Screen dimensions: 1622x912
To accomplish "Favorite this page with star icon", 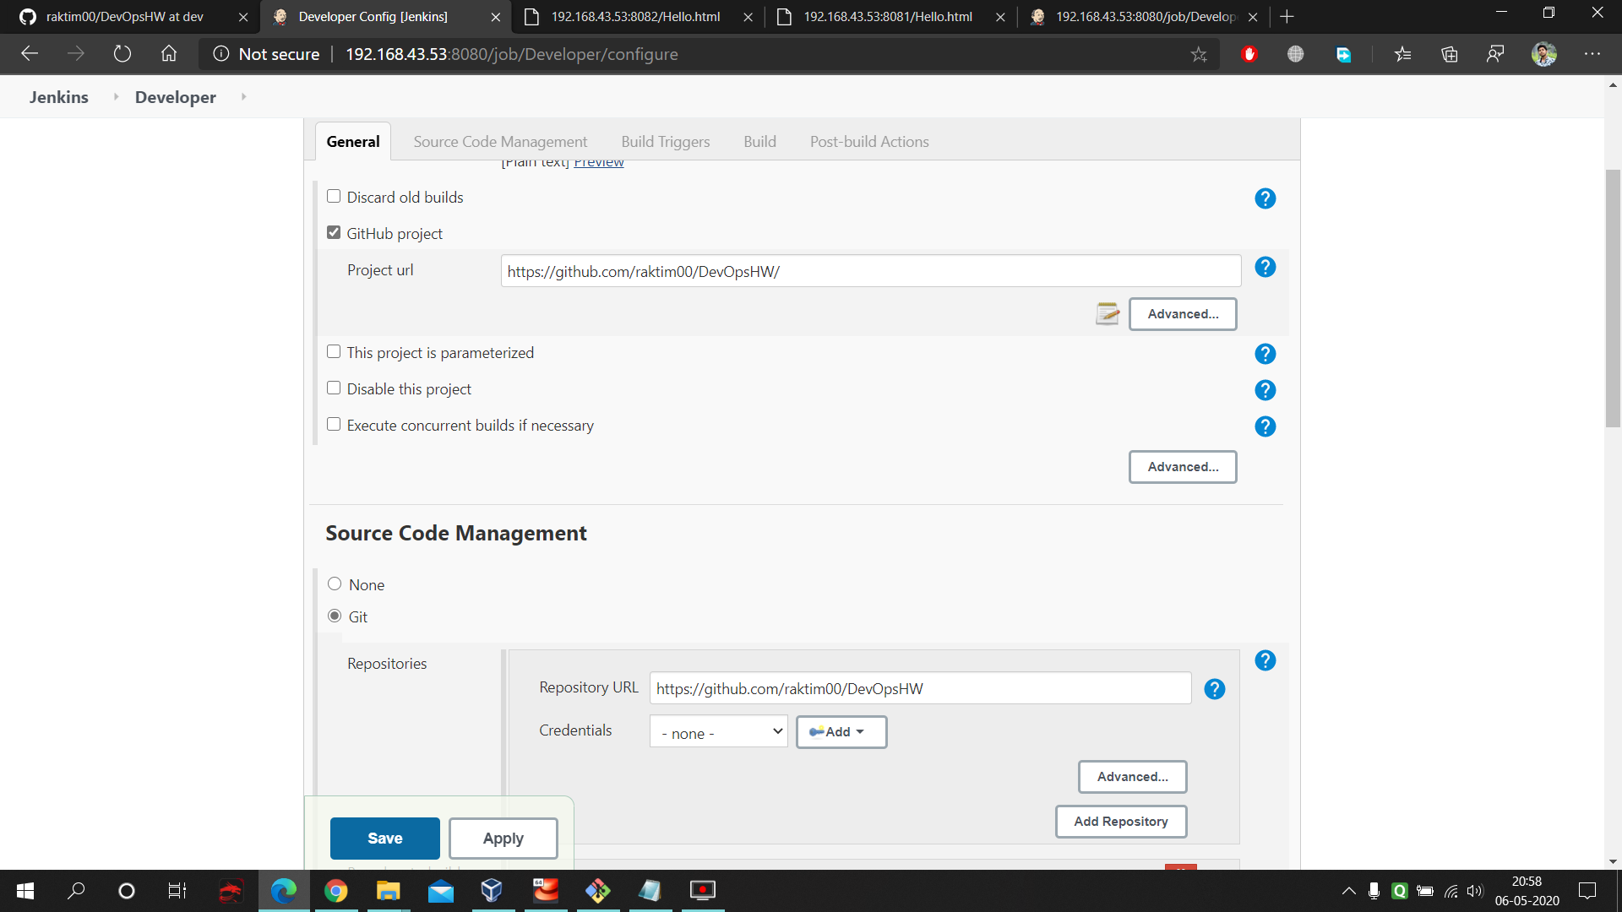I will (x=1198, y=55).
